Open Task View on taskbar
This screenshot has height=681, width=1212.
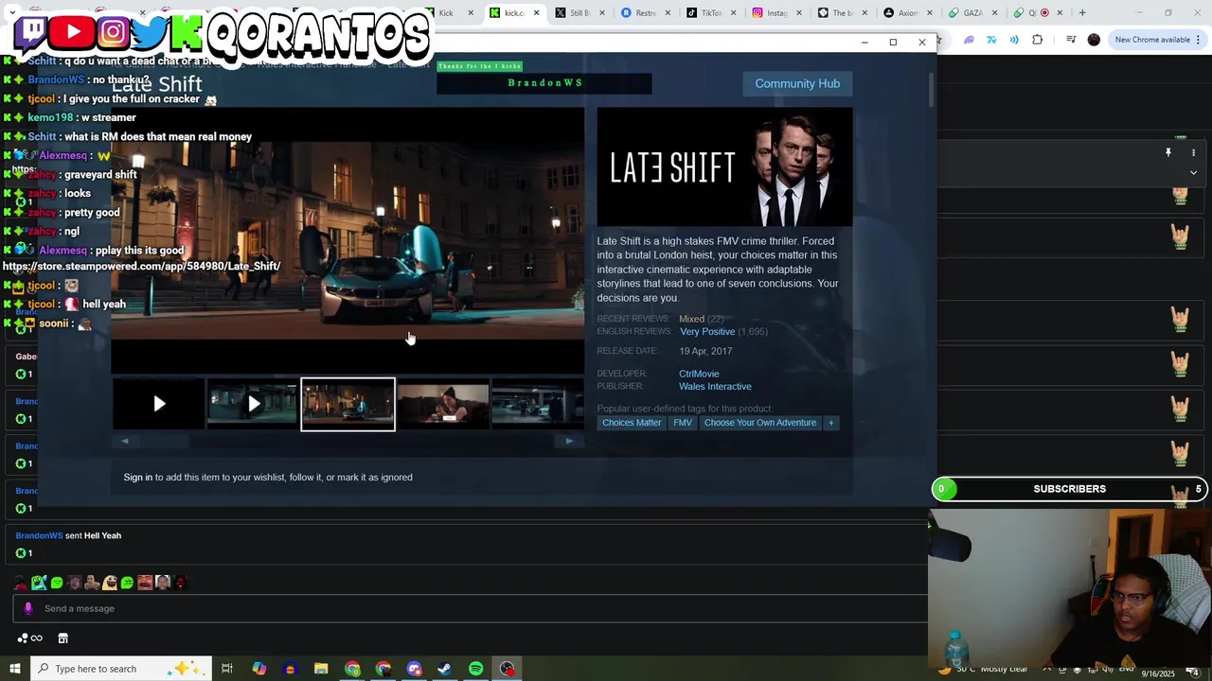click(x=227, y=669)
